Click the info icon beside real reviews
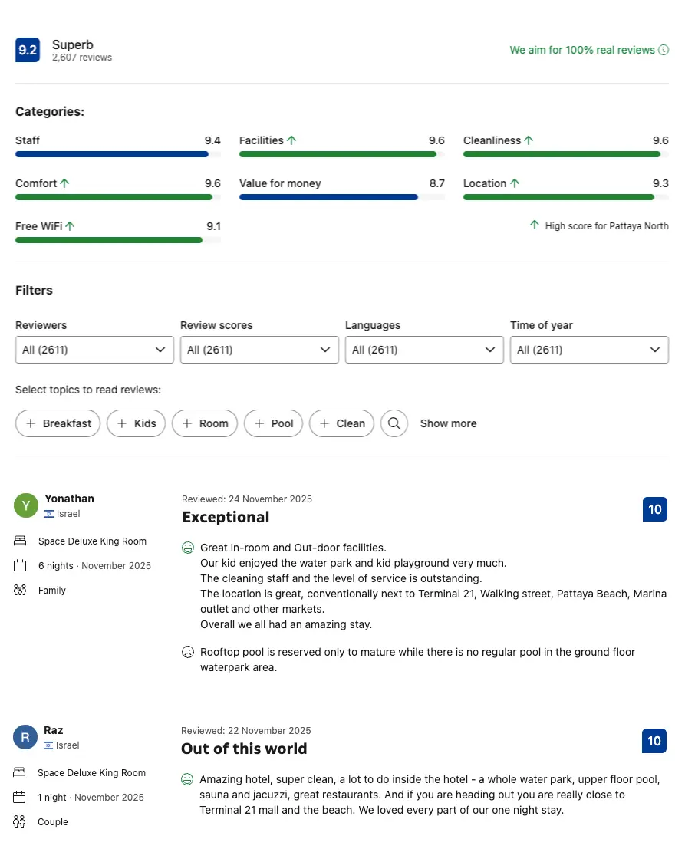The width and height of the screenshot is (685, 849). (x=664, y=50)
